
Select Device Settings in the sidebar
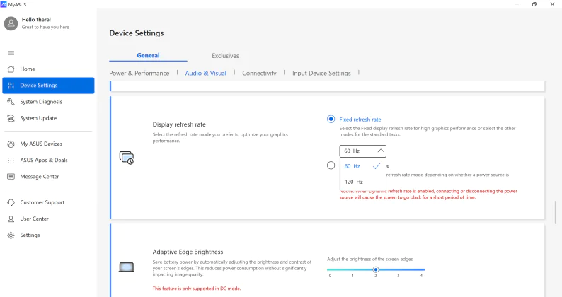coord(48,86)
